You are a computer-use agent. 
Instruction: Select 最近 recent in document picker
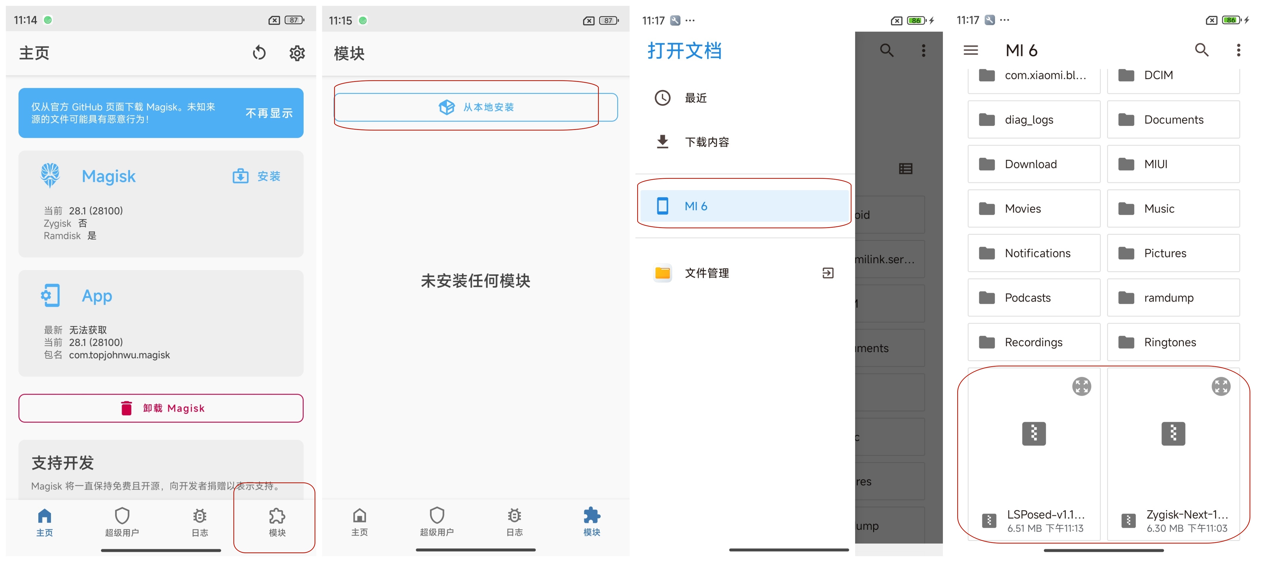pyautogui.click(x=696, y=98)
